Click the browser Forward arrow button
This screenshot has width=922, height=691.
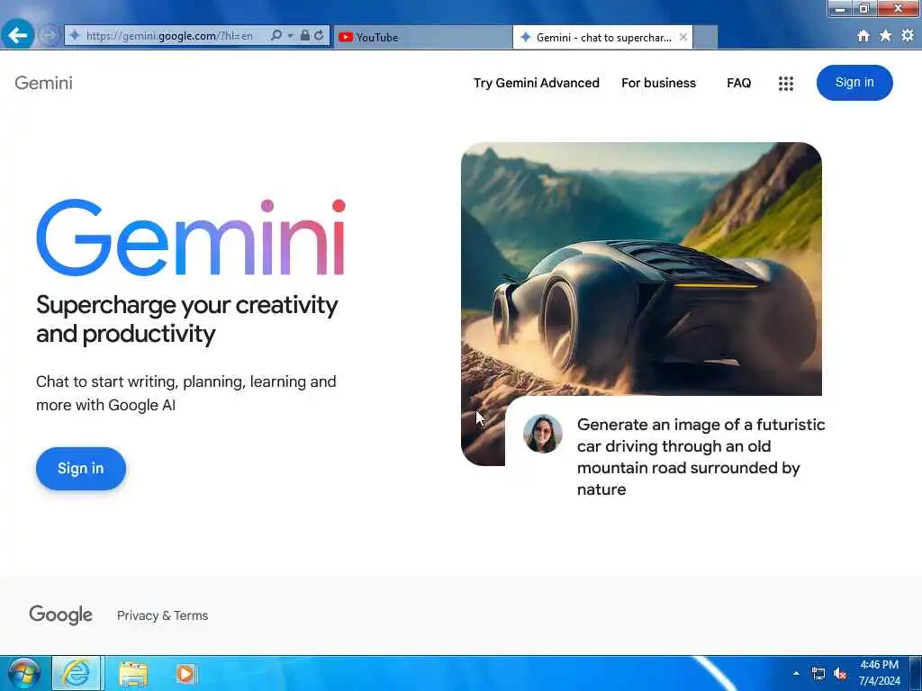(x=49, y=36)
